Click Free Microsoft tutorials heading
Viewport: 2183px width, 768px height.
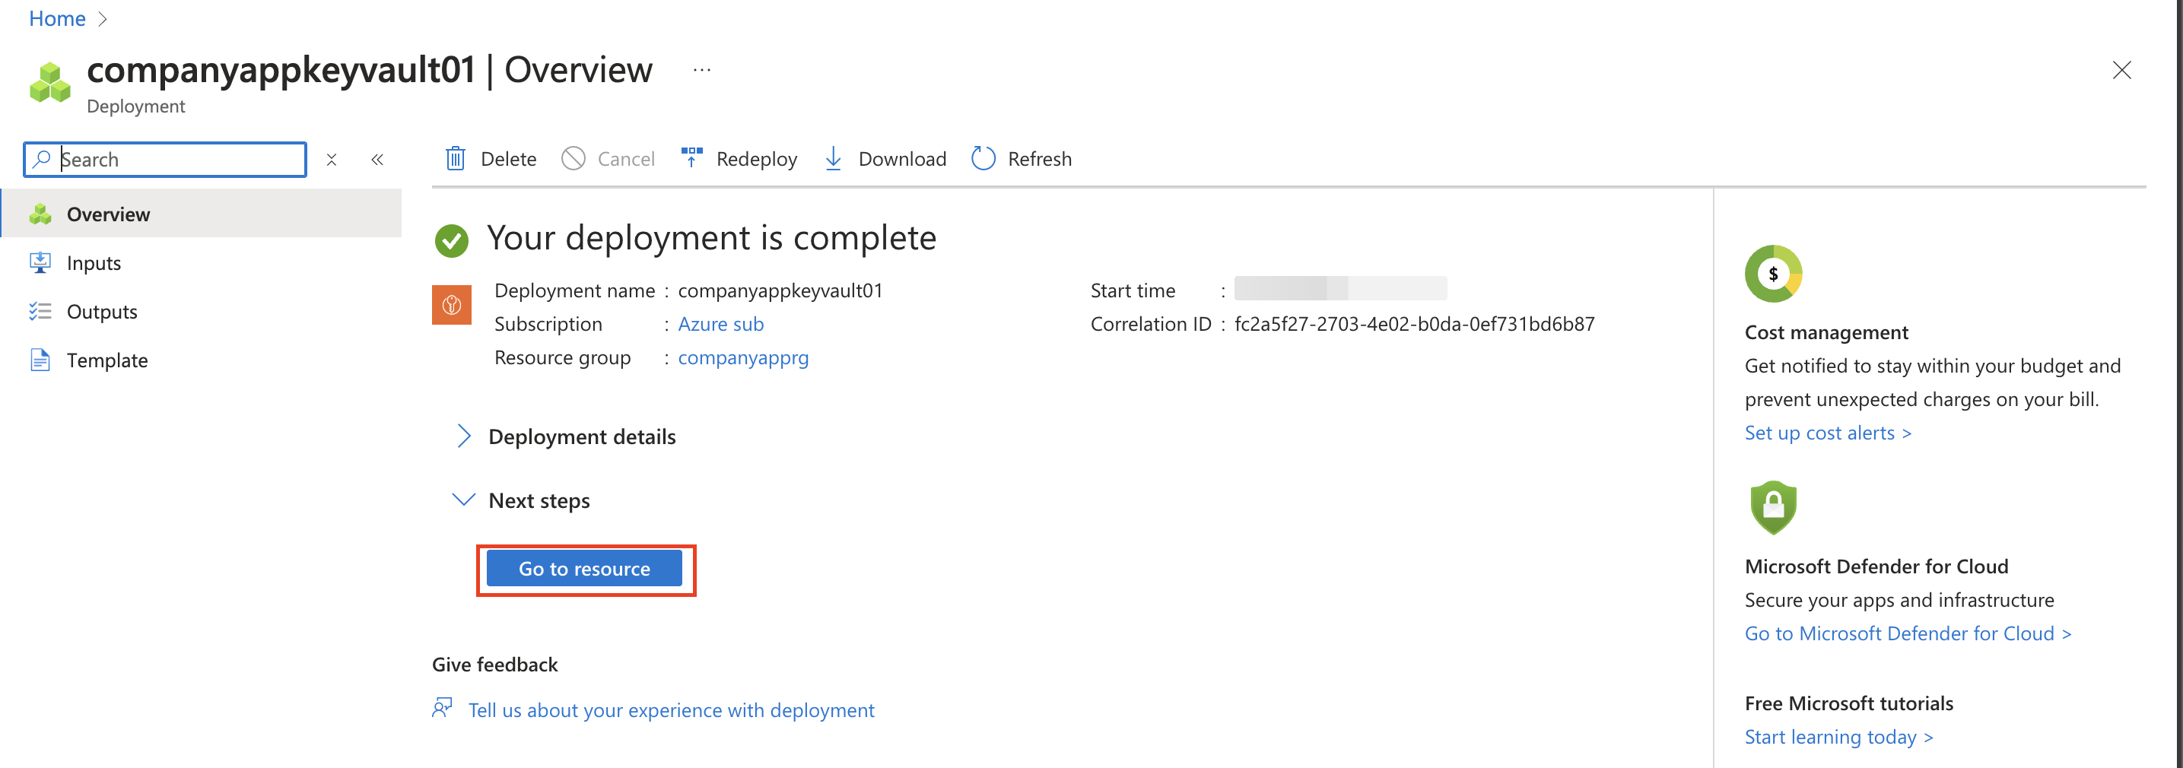point(1848,703)
